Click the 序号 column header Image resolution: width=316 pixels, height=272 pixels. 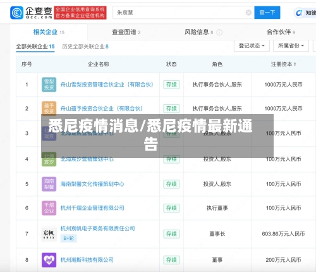pyautogui.click(x=27, y=64)
